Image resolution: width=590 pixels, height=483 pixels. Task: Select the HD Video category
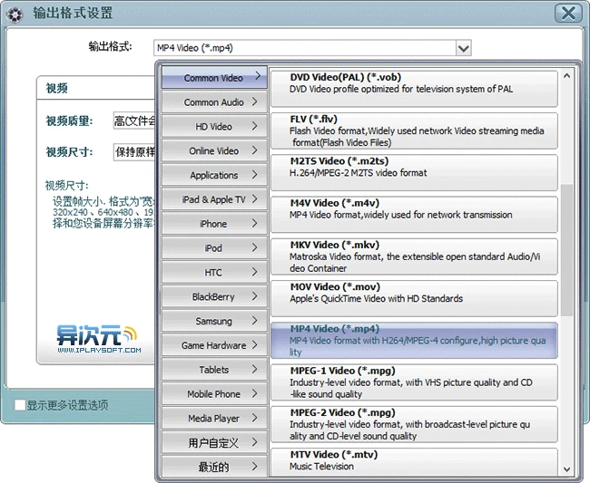tap(214, 127)
